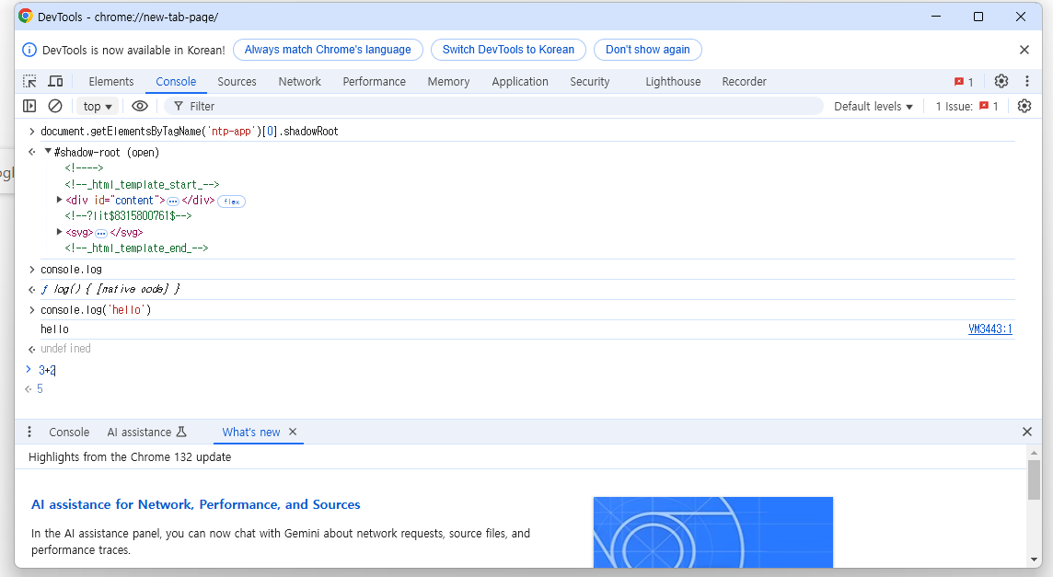Open the Network tab
Image resolution: width=1053 pixels, height=577 pixels.
[x=299, y=81]
